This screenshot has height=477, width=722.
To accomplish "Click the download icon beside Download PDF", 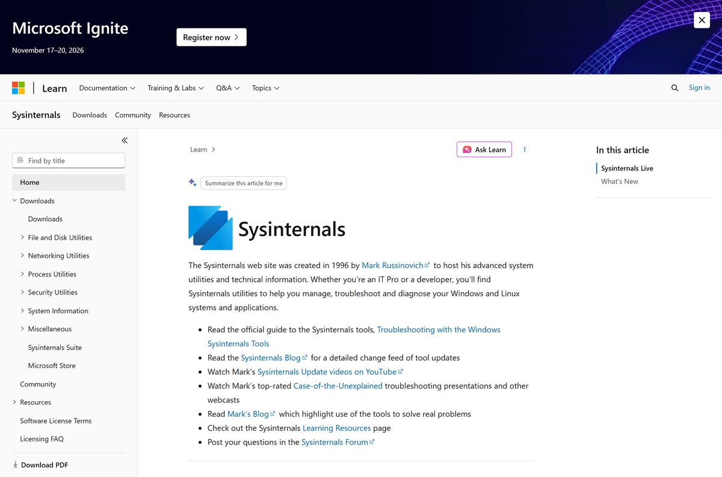I will point(16,464).
